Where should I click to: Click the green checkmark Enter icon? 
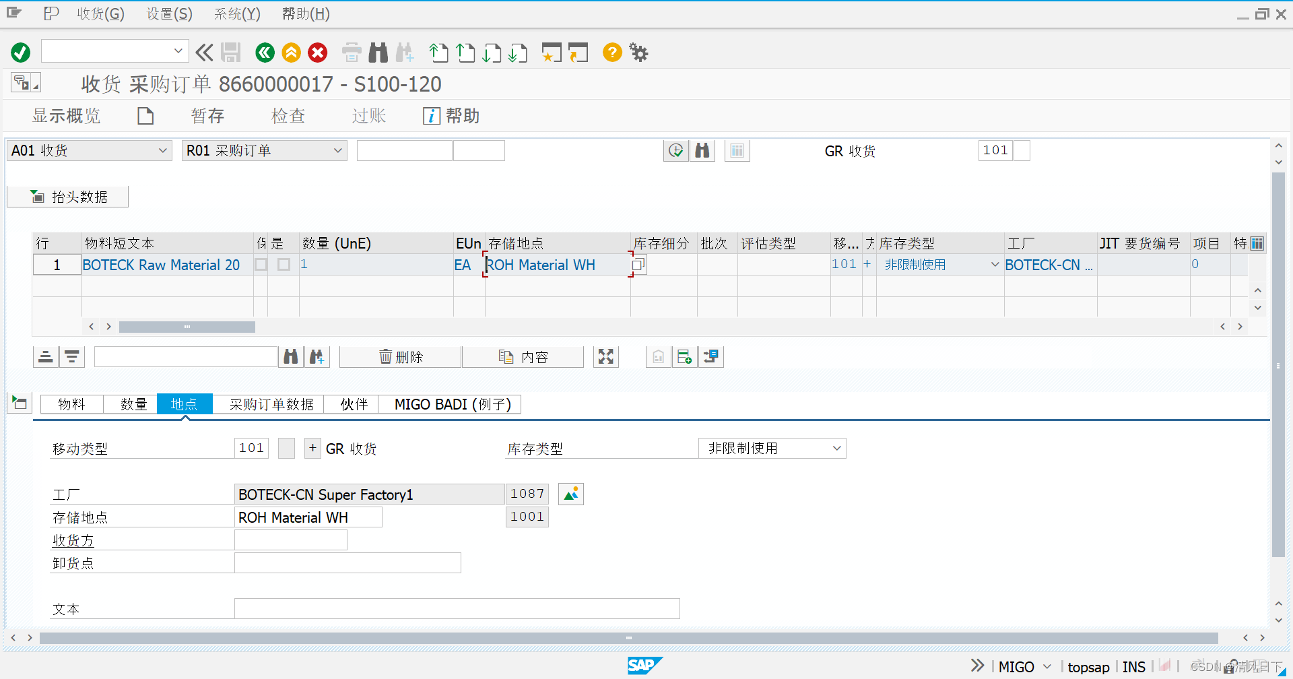pyautogui.click(x=21, y=53)
